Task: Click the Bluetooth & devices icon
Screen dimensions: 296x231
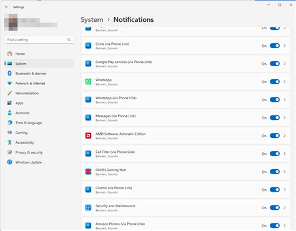Action: click(x=9, y=73)
